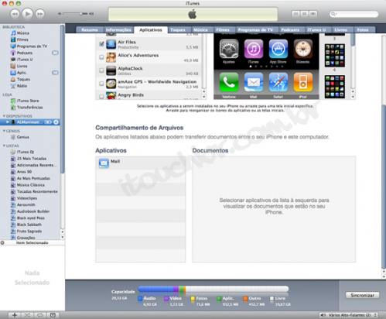Switch to the Informações tab
386x319 pixels.
118,30
